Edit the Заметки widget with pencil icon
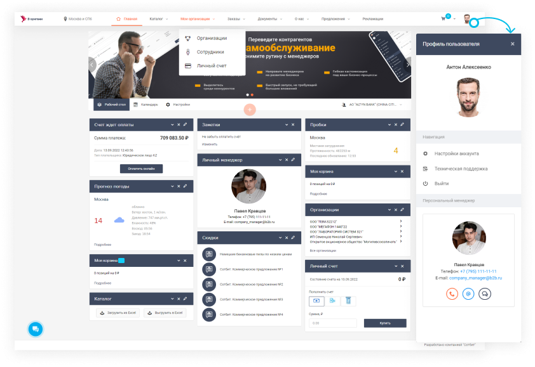This screenshot has height=367, width=535. (x=292, y=125)
